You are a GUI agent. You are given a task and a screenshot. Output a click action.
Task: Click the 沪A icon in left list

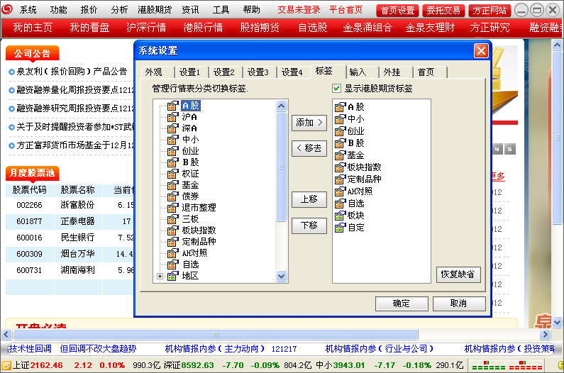(x=172, y=117)
